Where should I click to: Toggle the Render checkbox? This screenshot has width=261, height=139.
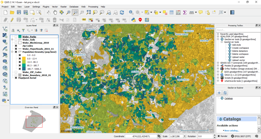[x=219, y=136]
